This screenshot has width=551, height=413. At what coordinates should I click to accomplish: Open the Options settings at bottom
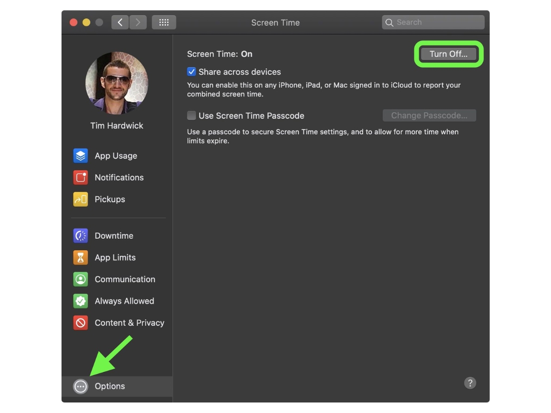pyautogui.click(x=110, y=386)
